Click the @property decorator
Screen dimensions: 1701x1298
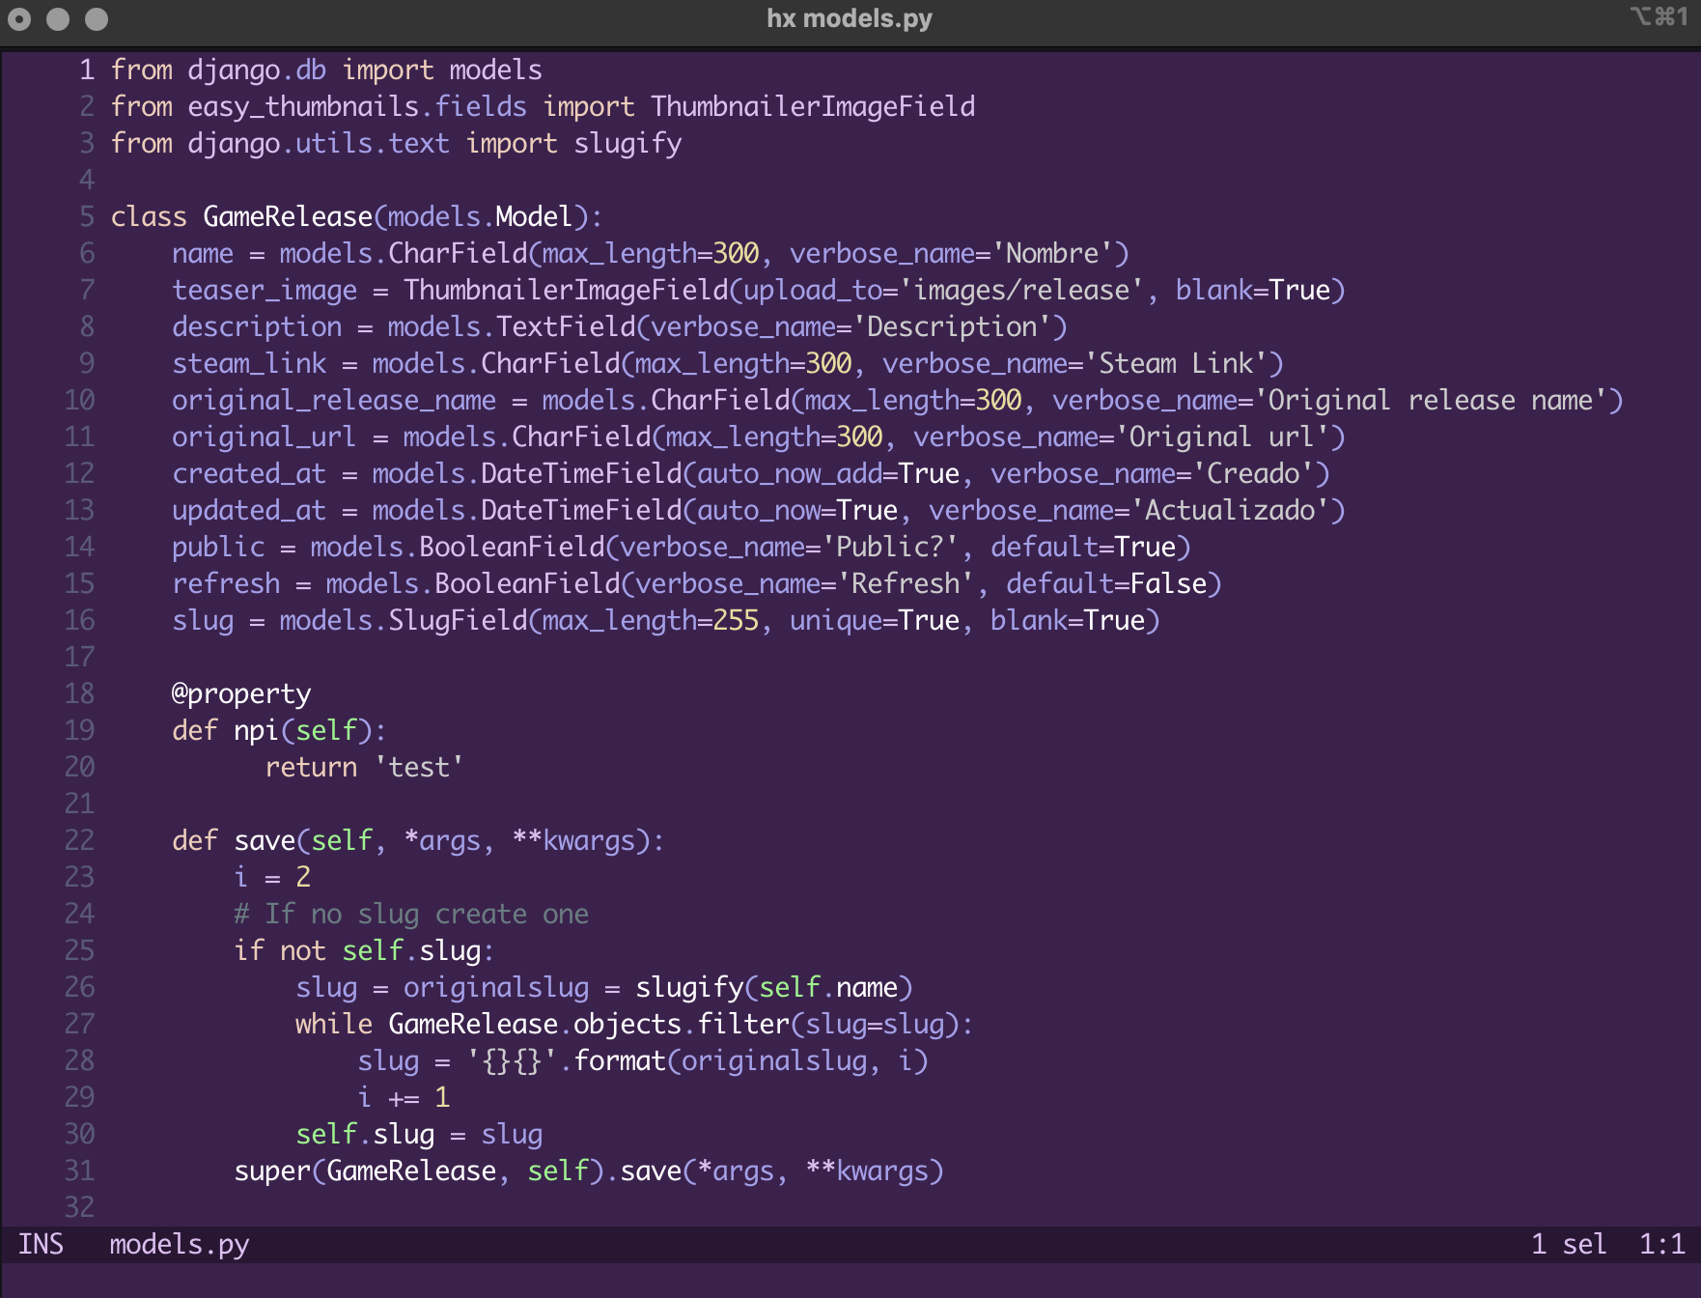241,693
